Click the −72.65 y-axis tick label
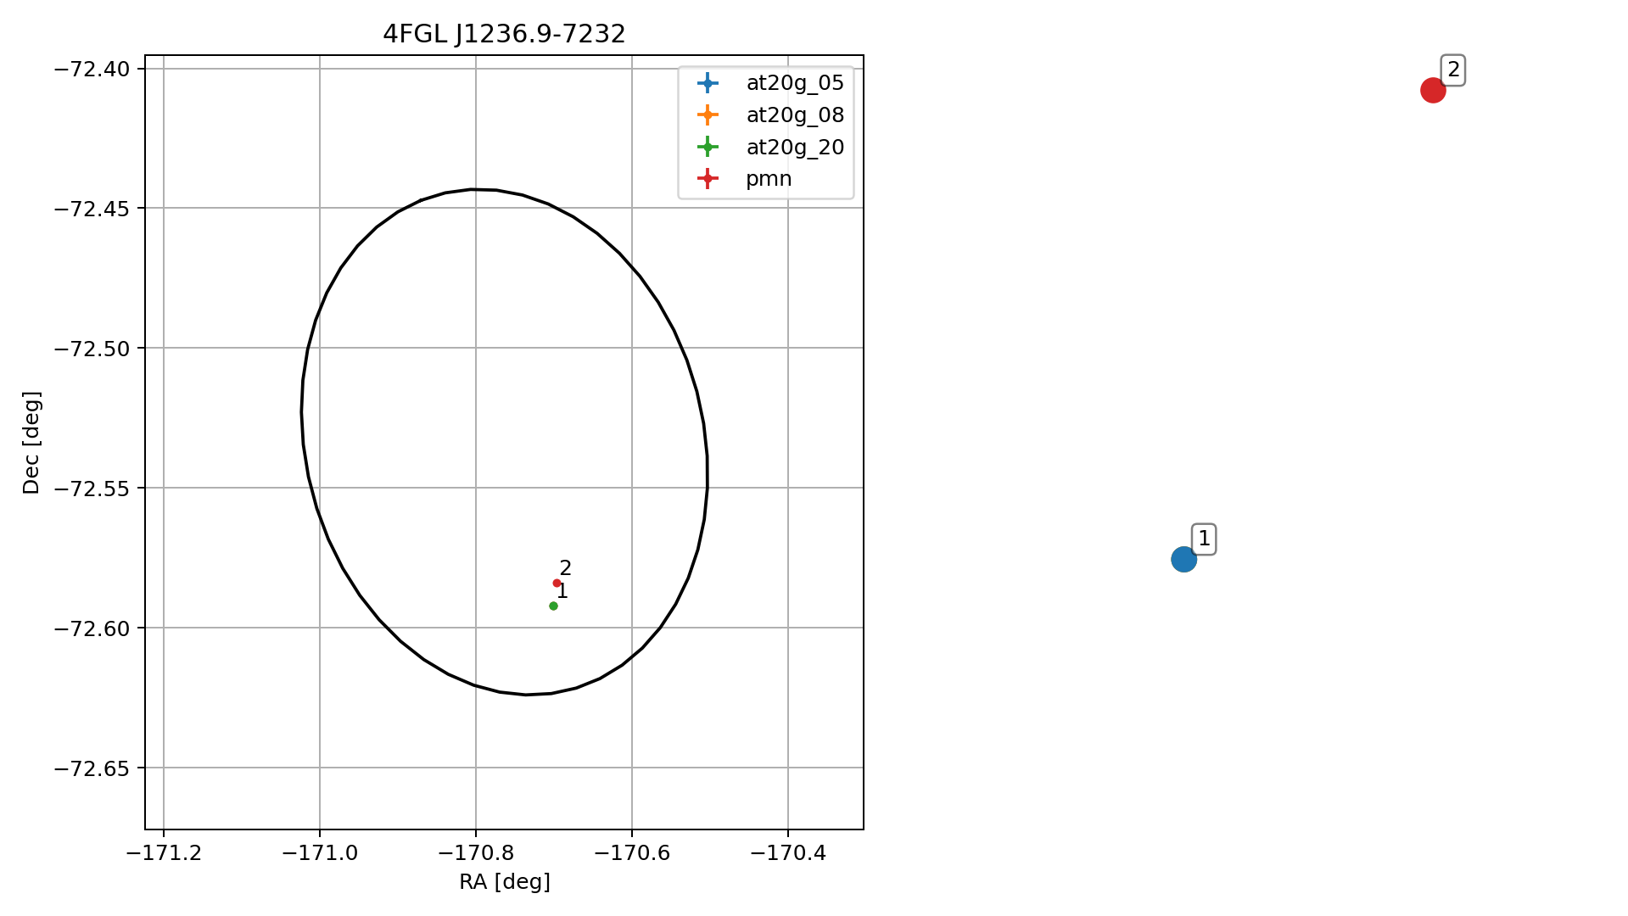 pos(92,768)
